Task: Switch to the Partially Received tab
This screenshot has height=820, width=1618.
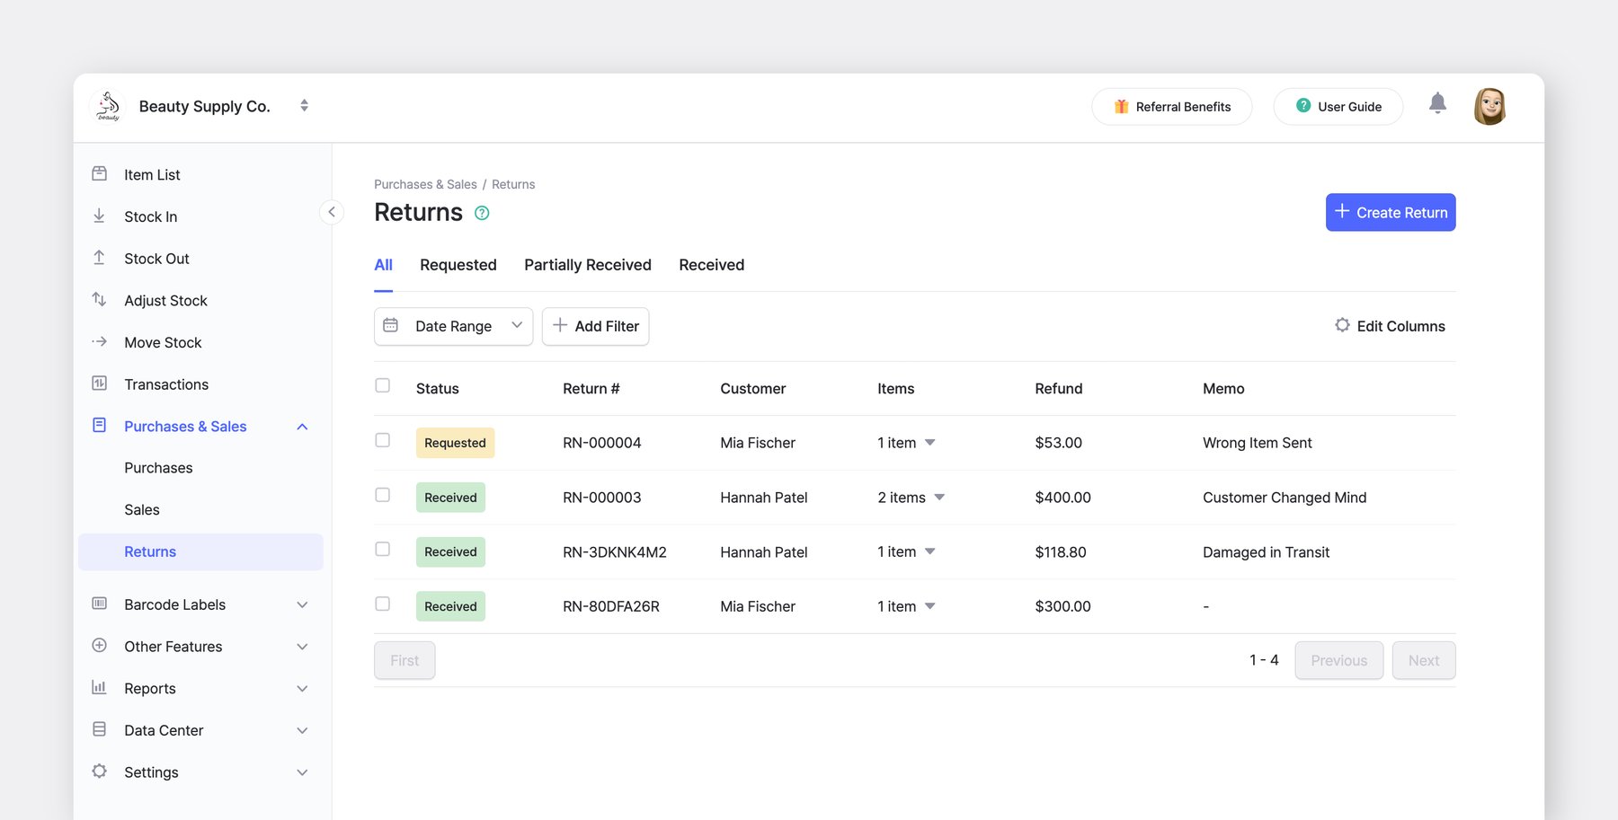Action: coord(587,265)
